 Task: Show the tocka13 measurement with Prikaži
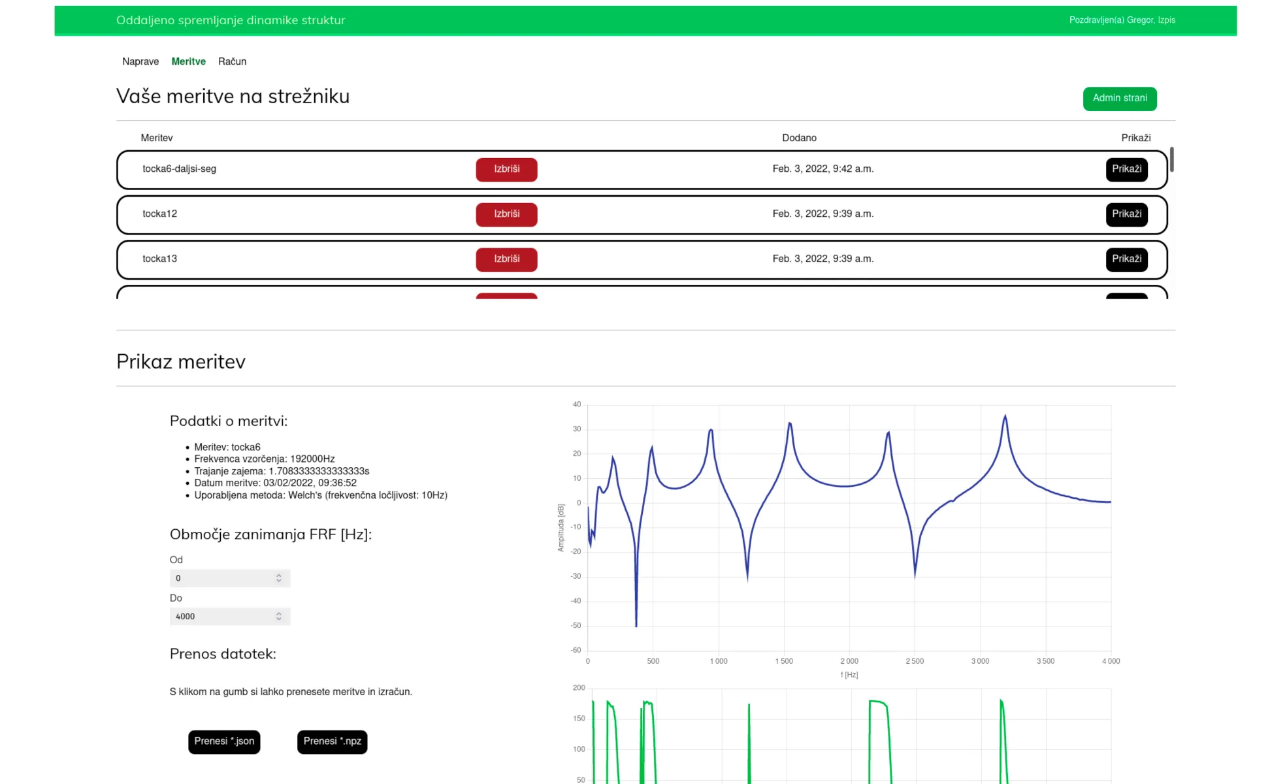click(1126, 259)
